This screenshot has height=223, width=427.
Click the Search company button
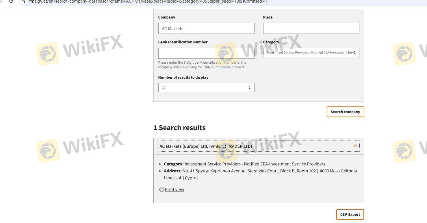pyautogui.click(x=345, y=112)
